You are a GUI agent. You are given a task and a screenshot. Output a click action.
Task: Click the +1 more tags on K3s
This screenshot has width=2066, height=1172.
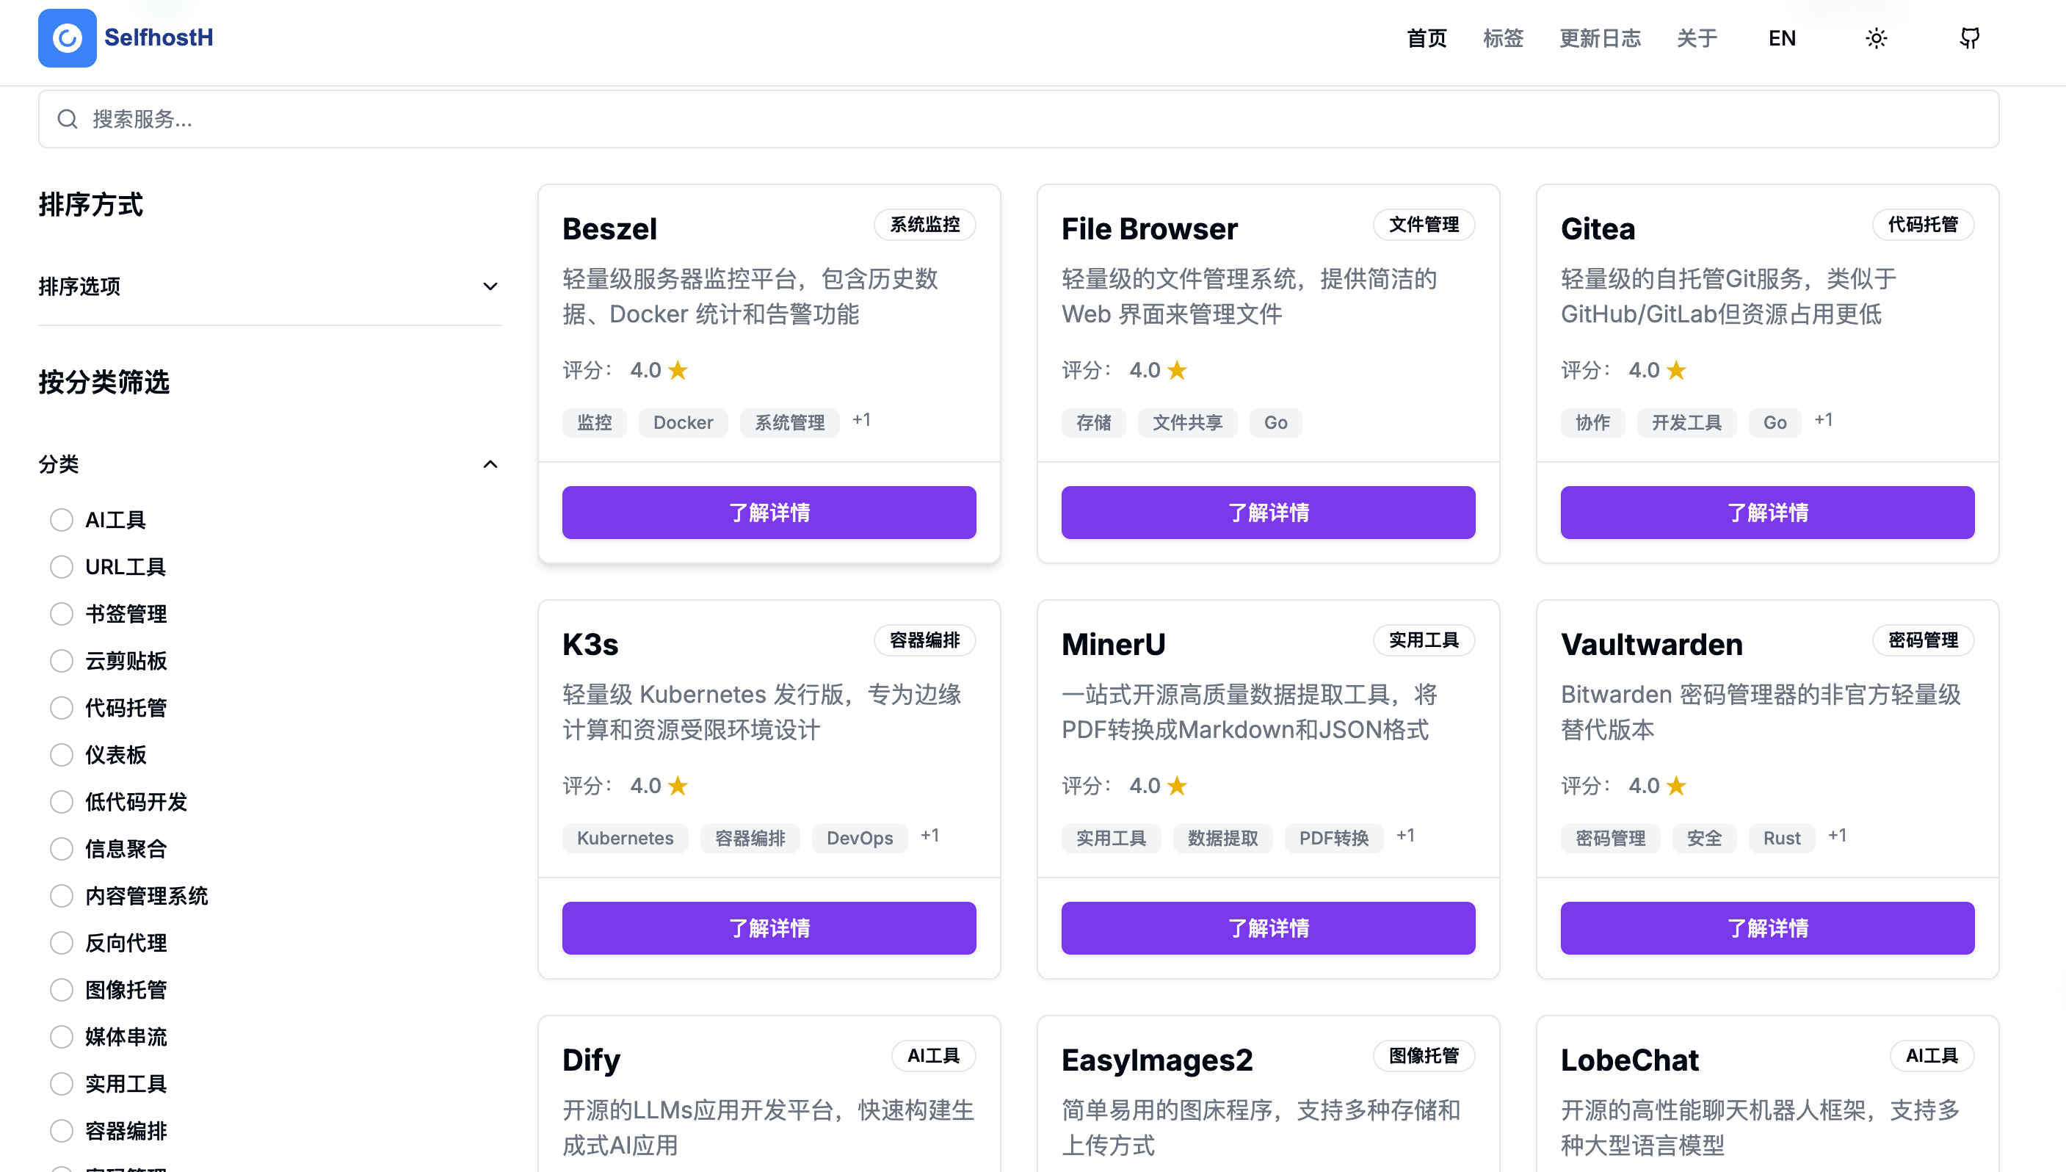coord(929,836)
